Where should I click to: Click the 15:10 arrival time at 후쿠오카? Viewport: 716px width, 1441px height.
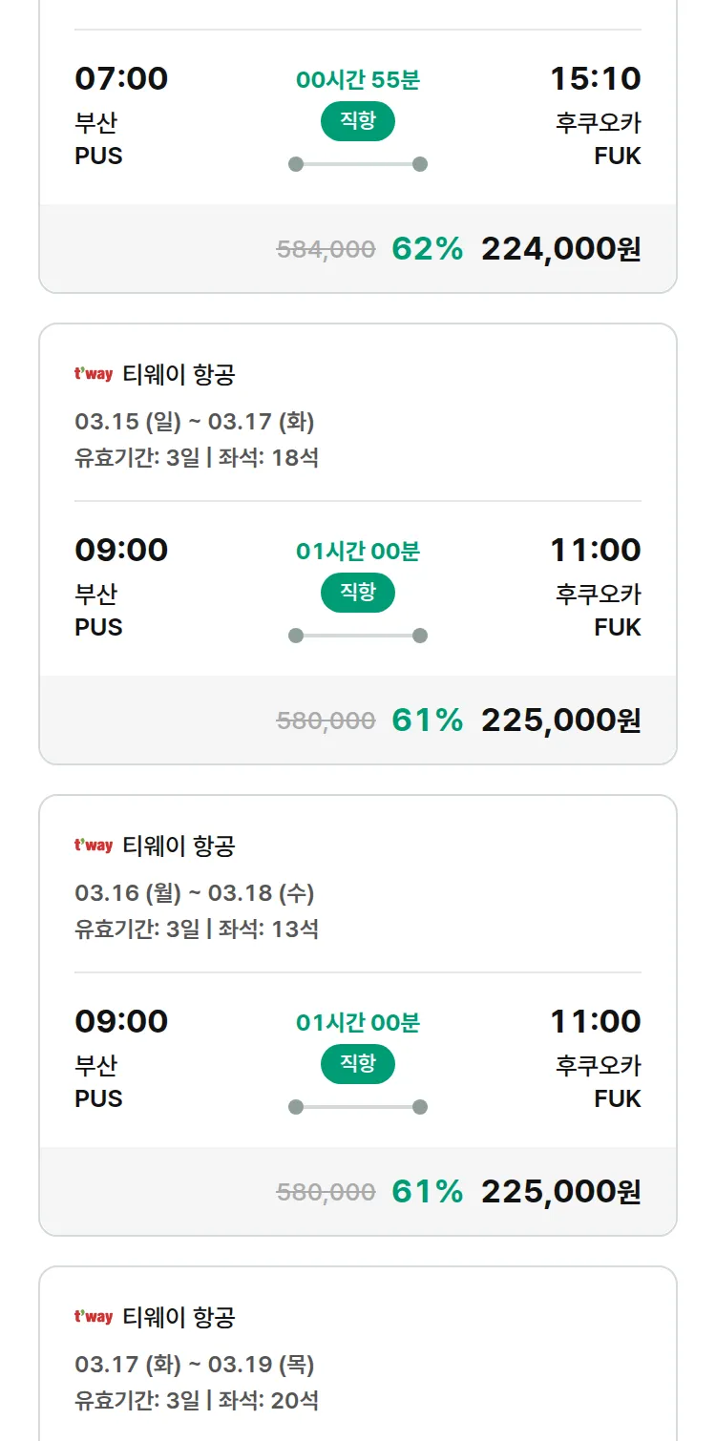pos(595,78)
